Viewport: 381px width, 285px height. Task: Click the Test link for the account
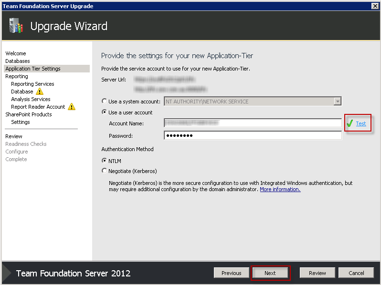coord(361,123)
